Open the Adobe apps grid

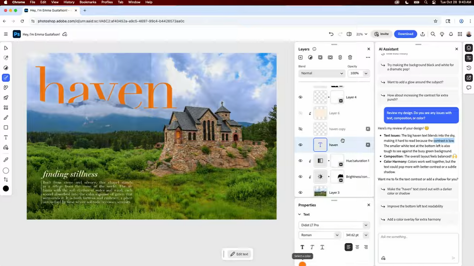click(x=460, y=34)
